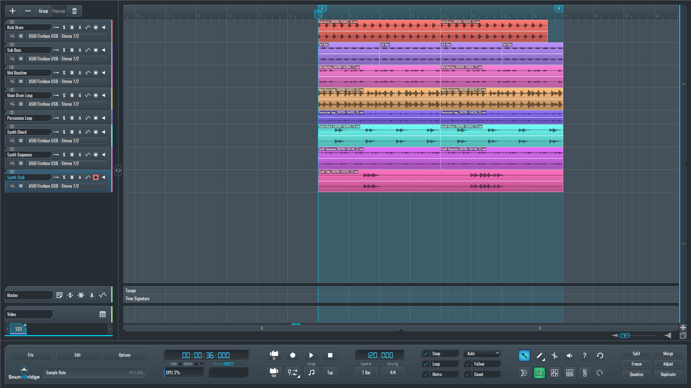Viewport: 691px width, 388px height.
Task: Open the Video track window icon
Action: coord(103,314)
